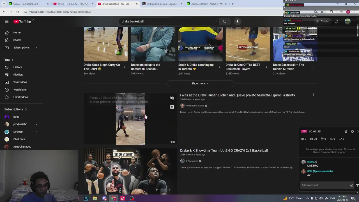Click the YouTube logo

pos(22,21)
